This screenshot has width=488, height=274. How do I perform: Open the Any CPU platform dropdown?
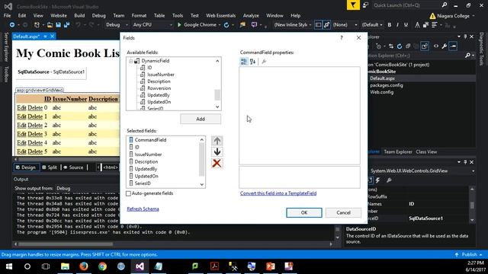click(x=152, y=25)
